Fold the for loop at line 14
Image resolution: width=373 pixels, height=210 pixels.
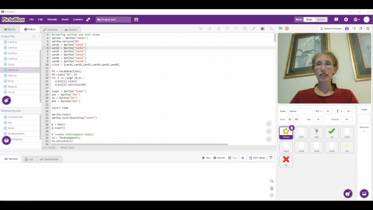pos(50,78)
